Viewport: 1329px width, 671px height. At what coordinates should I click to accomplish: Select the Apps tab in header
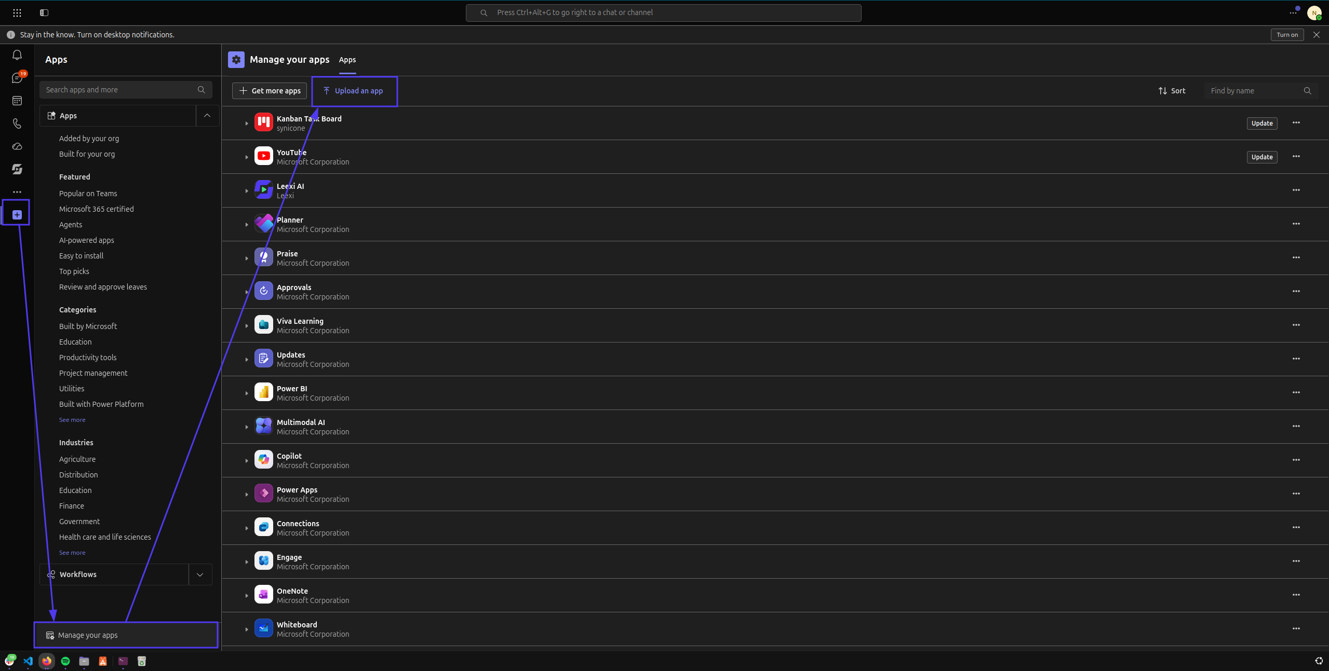pyautogui.click(x=347, y=60)
